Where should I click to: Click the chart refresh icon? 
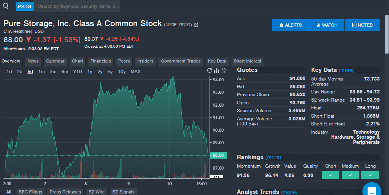click(x=210, y=71)
